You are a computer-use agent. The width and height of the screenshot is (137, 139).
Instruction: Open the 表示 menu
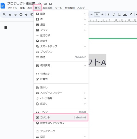pos(30,8)
